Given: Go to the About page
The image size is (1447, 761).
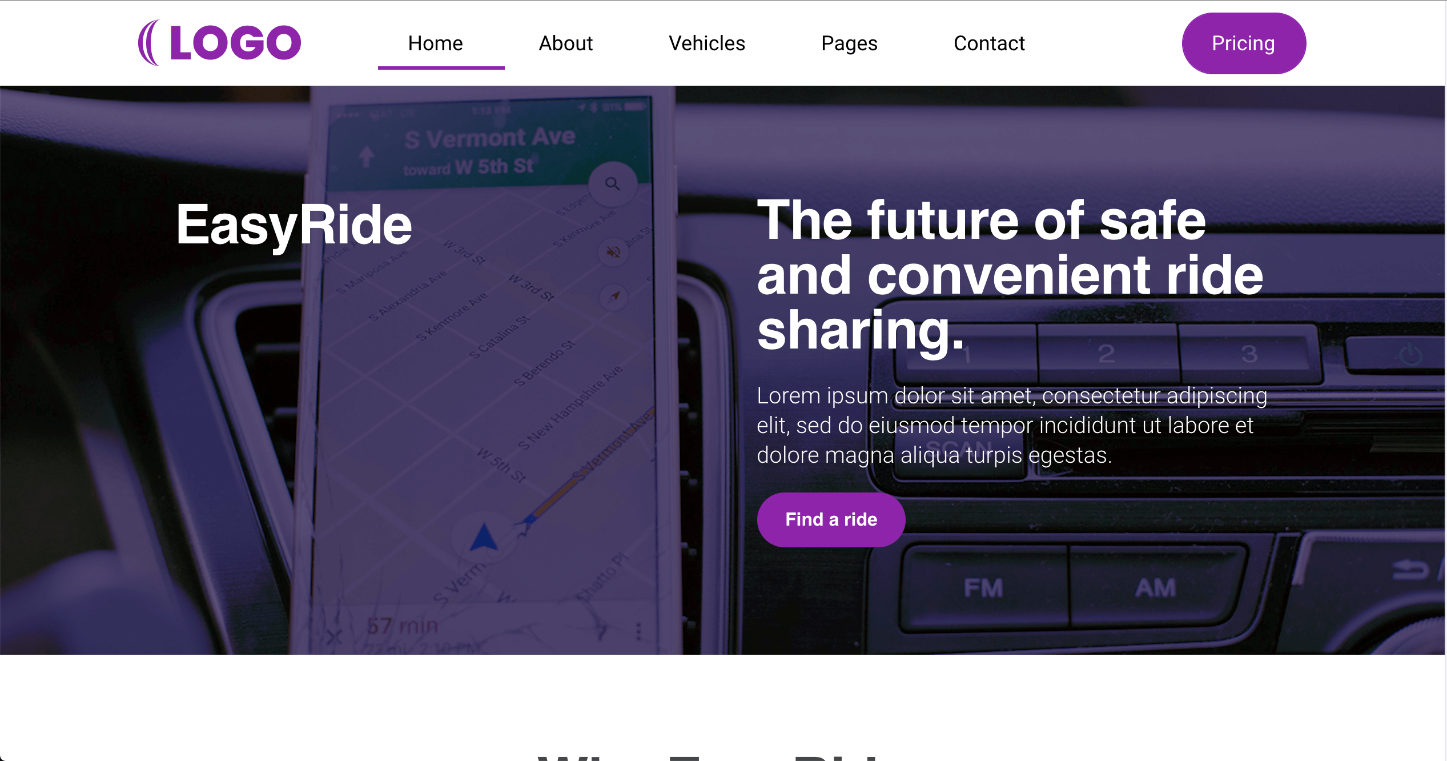Looking at the screenshot, I should (x=566, y=43).
